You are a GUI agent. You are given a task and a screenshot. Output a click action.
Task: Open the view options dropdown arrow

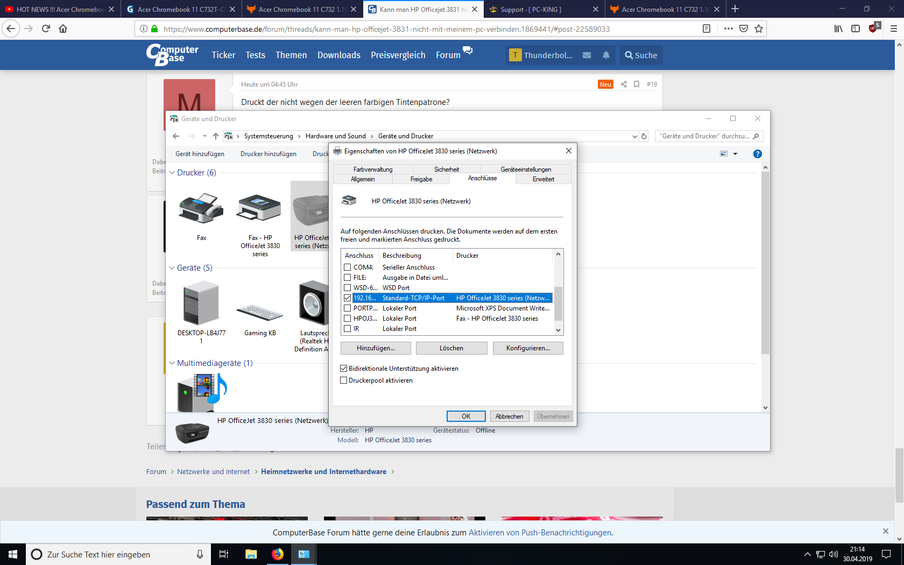[x=735, y=154]
